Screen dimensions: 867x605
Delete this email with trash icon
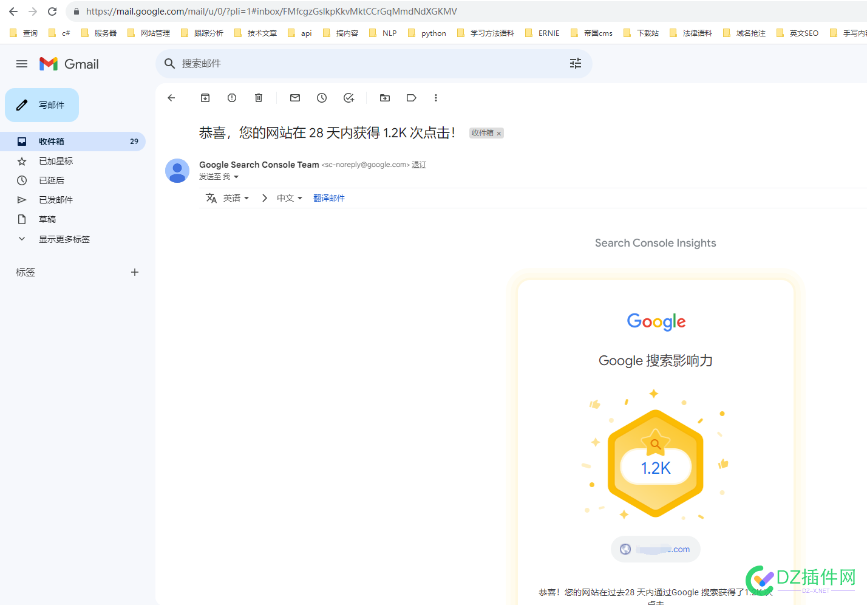click(259, 98)
